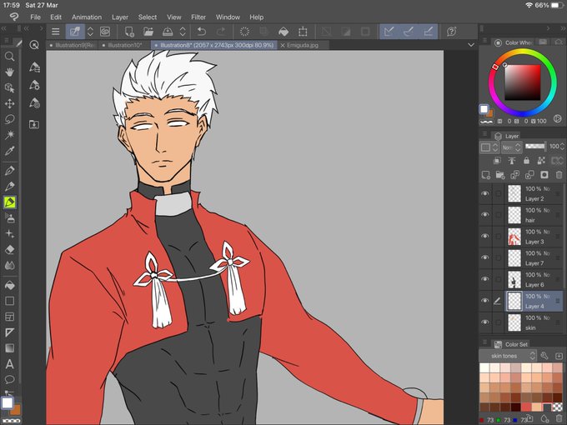The image size is (567, 425).
Task: Click the Create layer mask icon
Action: coord(544,175)
